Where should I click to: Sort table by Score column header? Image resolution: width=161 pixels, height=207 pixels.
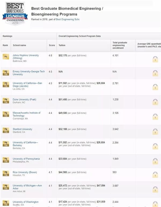coord(52,45)
